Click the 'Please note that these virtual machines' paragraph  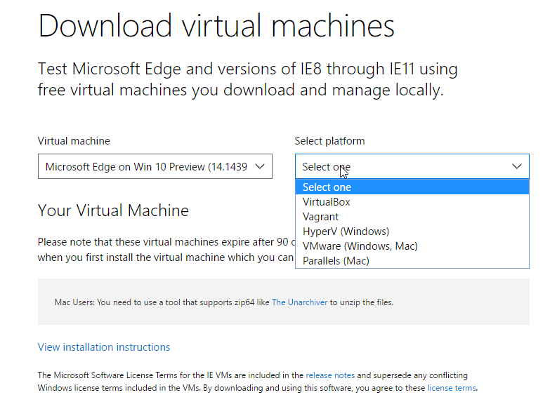(x=166, y=249)
